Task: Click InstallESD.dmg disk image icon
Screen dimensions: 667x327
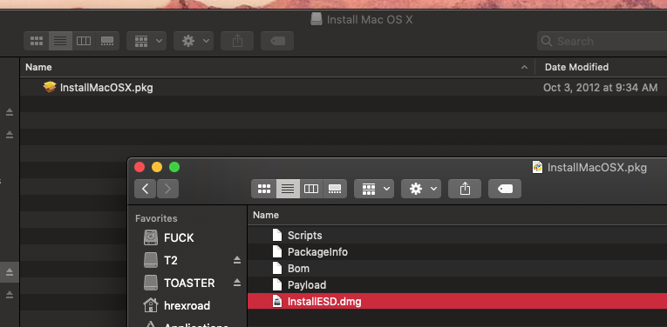Action: pos(277,301)
